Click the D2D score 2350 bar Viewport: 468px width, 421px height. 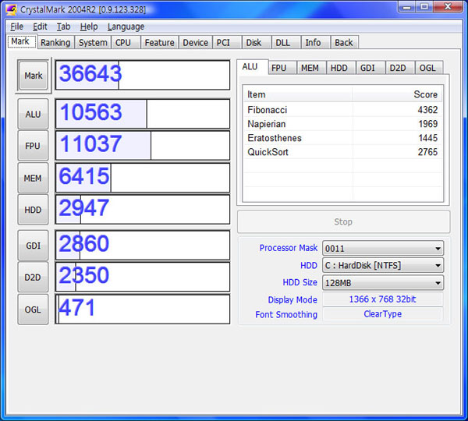click(143, 278)
